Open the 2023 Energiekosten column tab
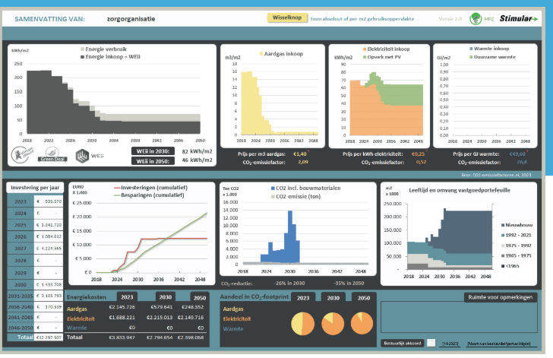The width and height of the screenshot is (553, 358). coord(127,296)
